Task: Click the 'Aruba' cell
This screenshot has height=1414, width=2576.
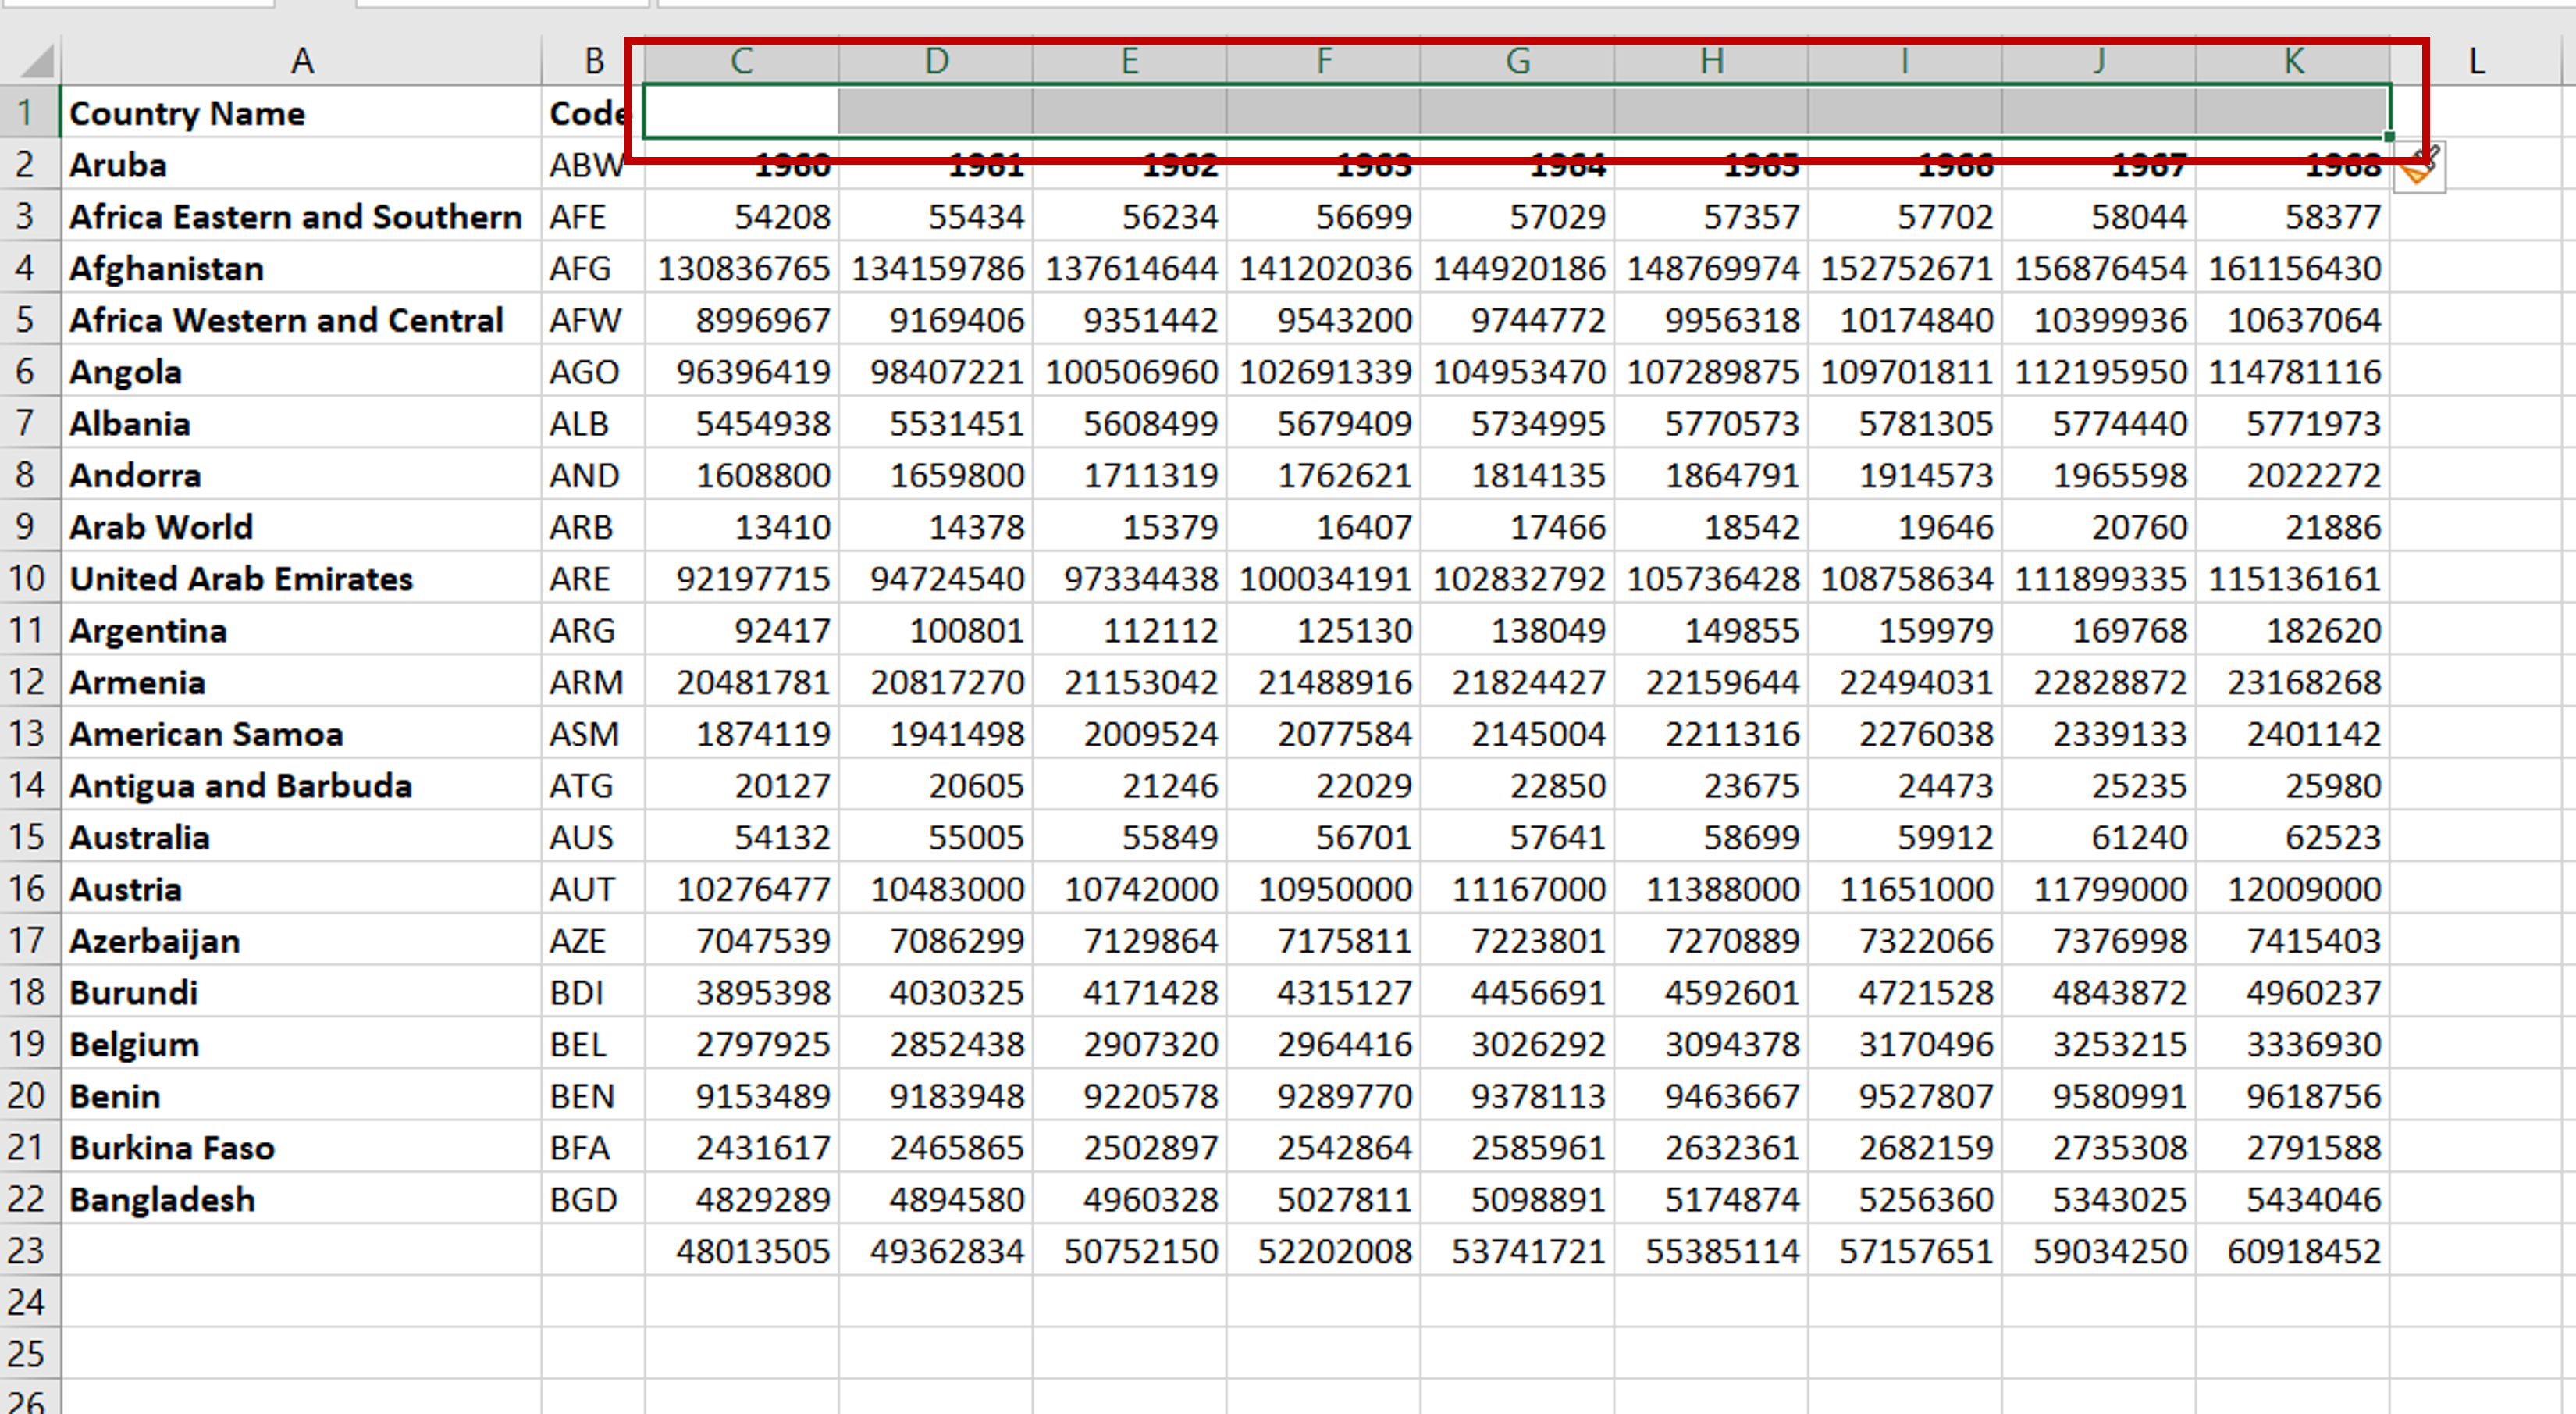Action: click(301, 164)
